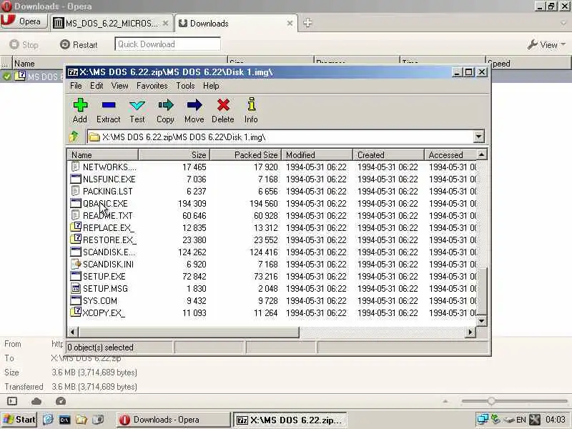Select the SETUP.MSG file icon
The height and width of the screenshot is (429, 572).
[76, 288]
